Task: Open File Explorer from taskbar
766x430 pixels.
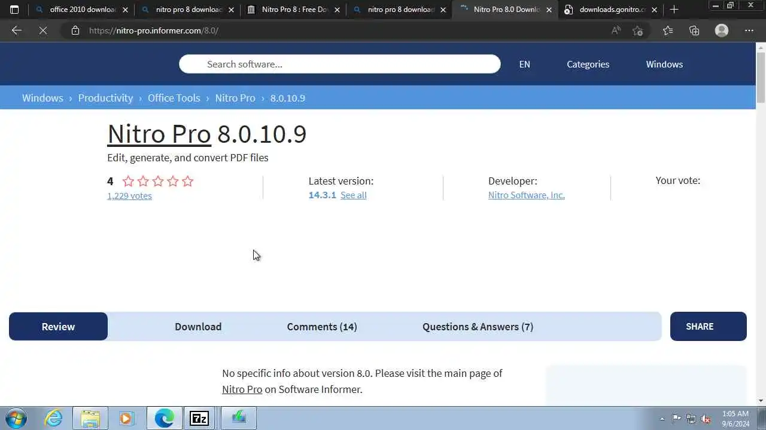Action: (x=90, y=419)
